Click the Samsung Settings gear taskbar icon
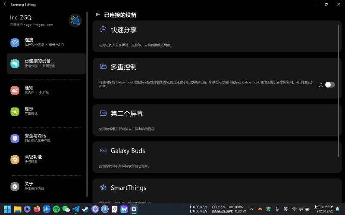 134,209
